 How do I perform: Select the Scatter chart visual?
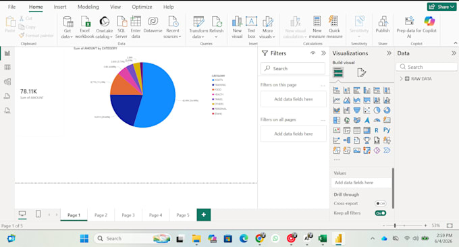click(367, 110)
